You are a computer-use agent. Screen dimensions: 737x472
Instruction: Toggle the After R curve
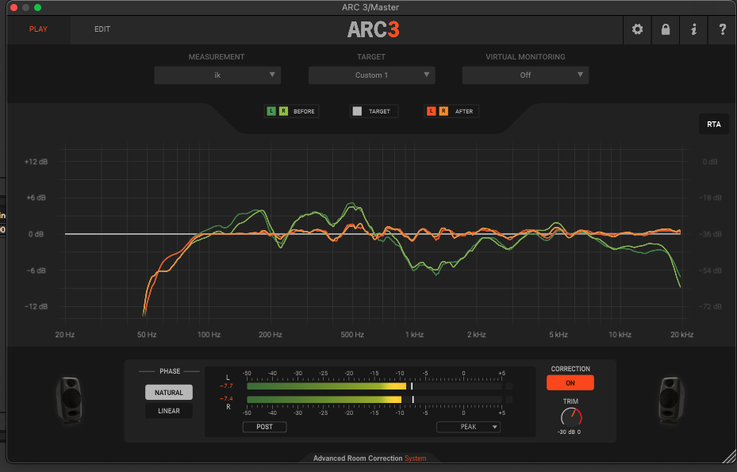[443, 111]
